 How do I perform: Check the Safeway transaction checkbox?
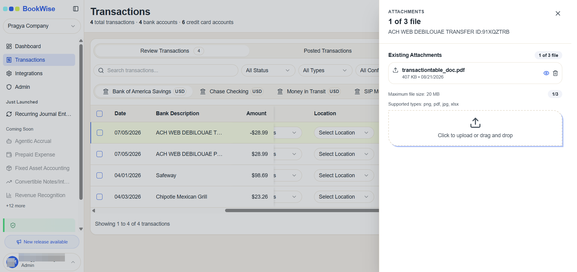[99, 175]
